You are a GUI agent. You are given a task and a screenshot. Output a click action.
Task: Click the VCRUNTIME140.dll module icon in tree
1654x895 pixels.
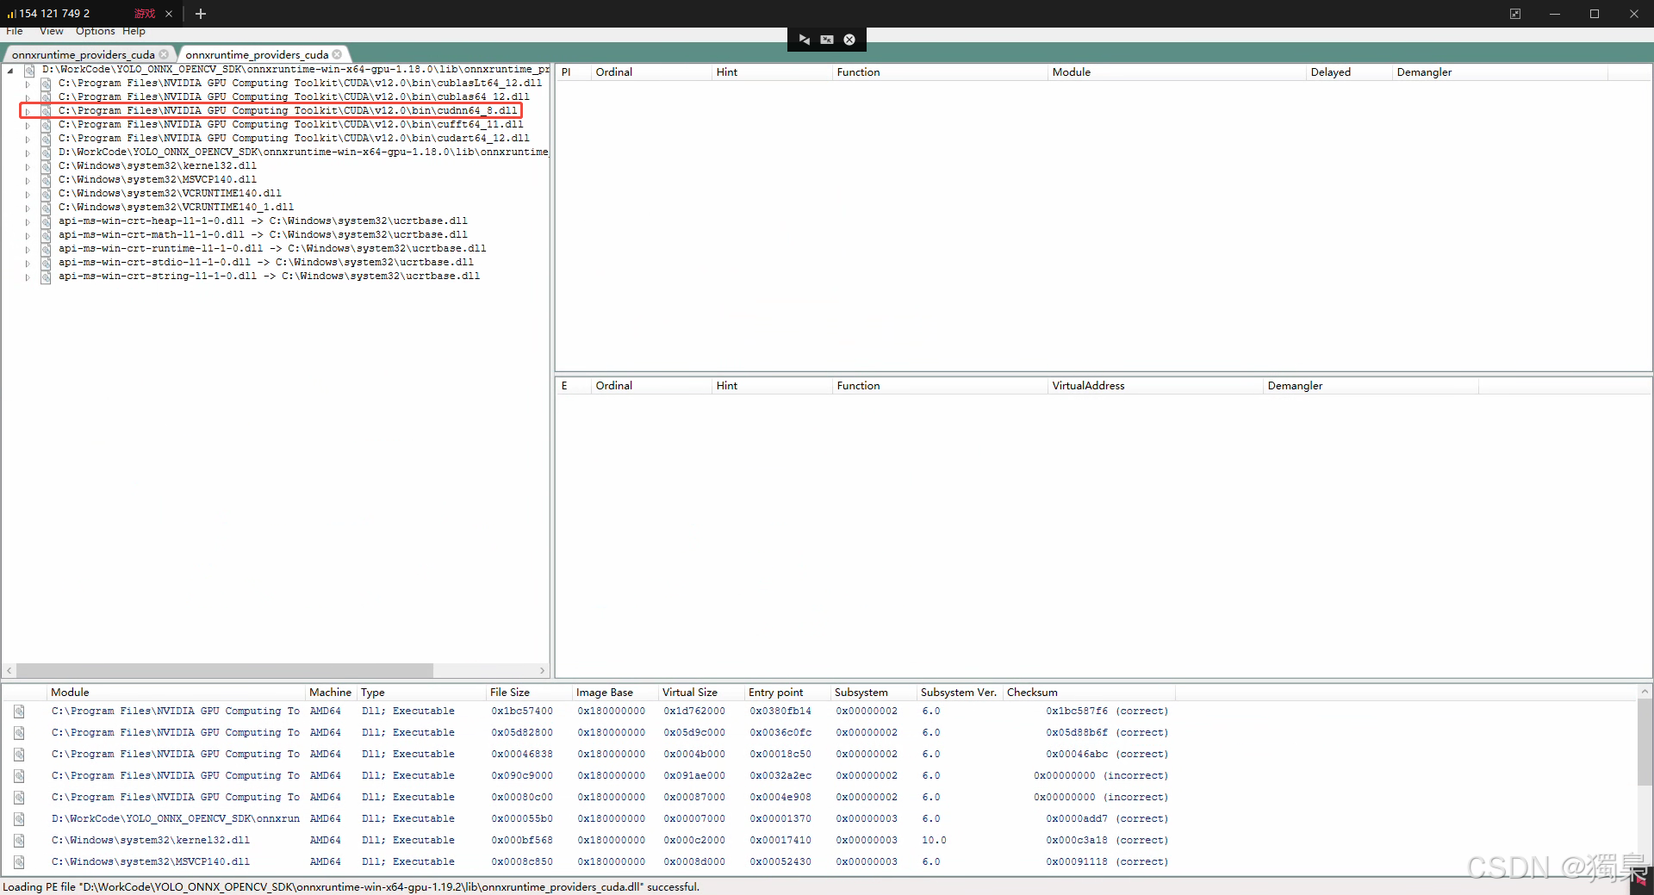tap(46, 194)
